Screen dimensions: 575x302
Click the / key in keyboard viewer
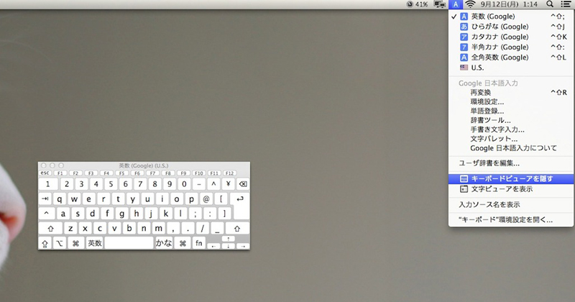203,228
